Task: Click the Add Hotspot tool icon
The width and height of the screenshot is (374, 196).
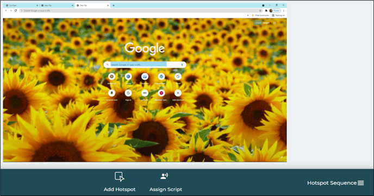Action: (x=119, y=176)
